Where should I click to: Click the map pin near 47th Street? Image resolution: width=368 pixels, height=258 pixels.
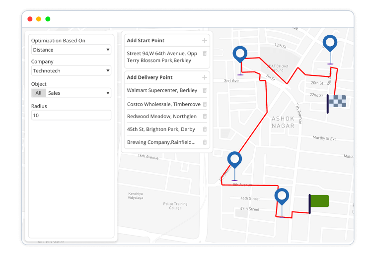point(282,197)
